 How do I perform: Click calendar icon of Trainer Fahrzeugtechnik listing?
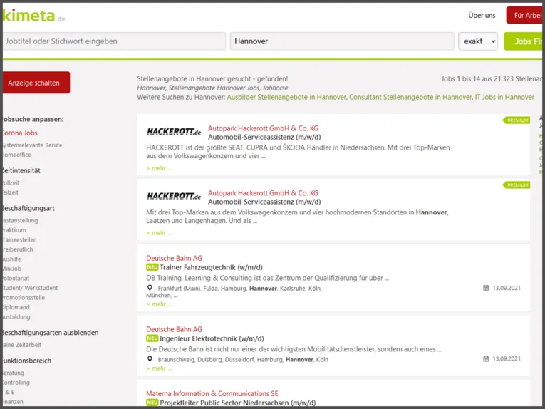(x=486, y=288)
